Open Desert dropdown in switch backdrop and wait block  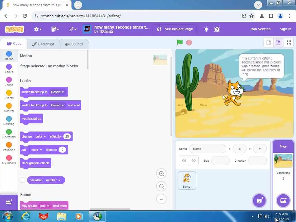pos(58,105)
